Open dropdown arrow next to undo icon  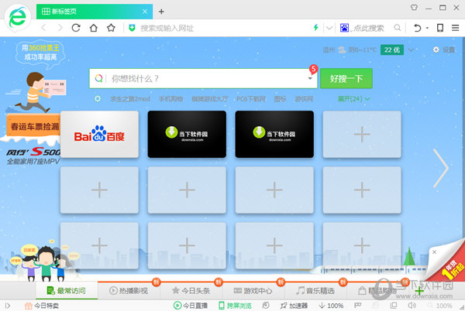click(427, 28)
